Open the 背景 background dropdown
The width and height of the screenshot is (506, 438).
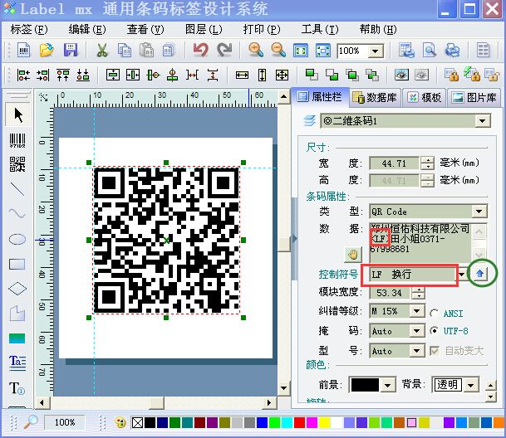[471, 385]
